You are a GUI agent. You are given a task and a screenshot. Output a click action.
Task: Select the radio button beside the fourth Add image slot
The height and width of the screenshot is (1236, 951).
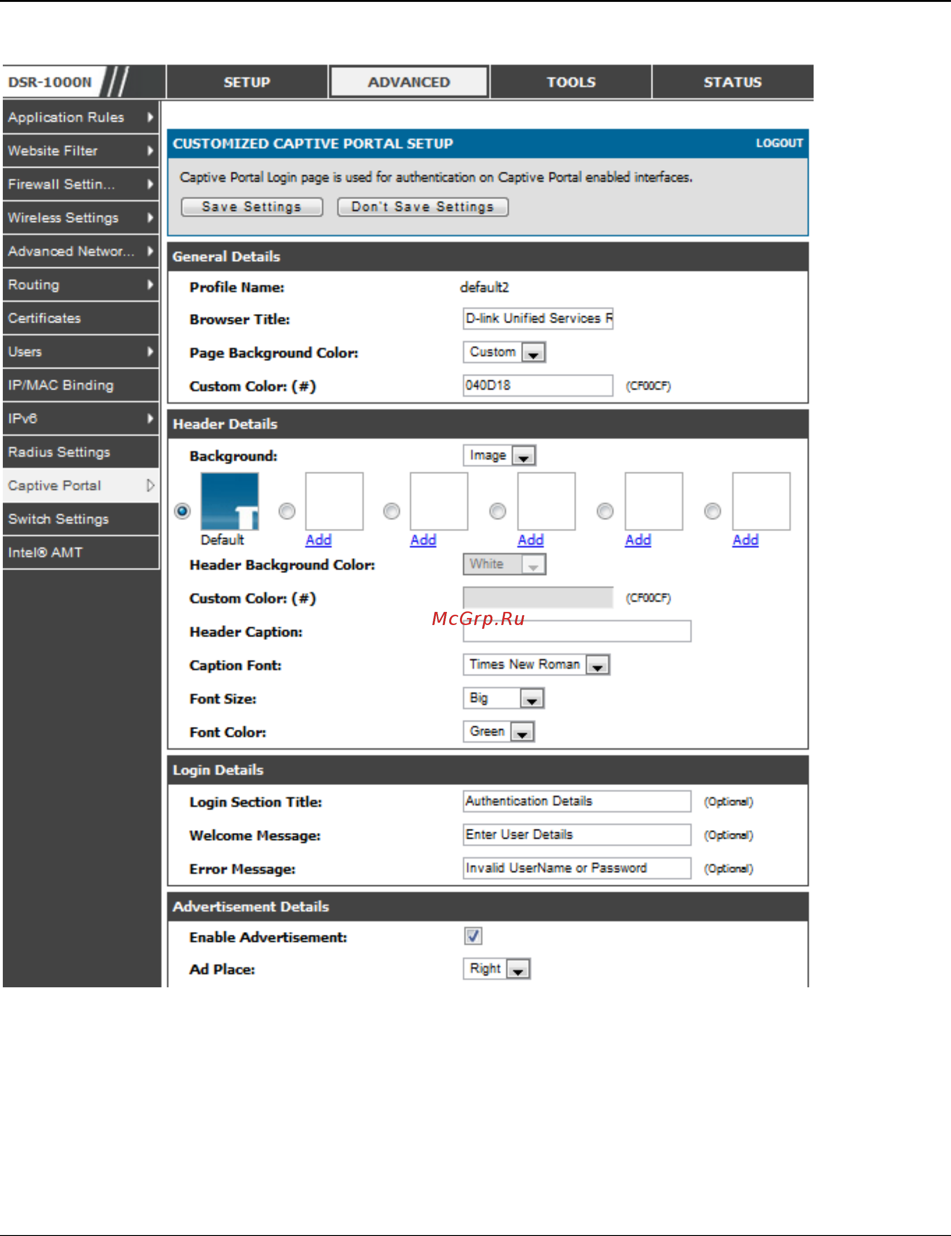[605, 511]
